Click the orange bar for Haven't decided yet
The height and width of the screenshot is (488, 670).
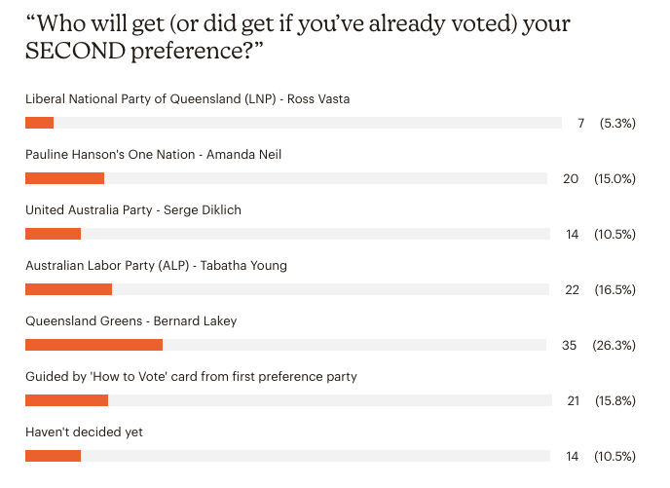coord(53,456)
